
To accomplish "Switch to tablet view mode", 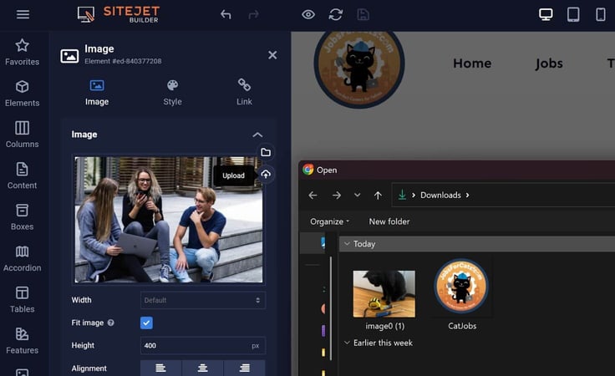I will point(573,14).
